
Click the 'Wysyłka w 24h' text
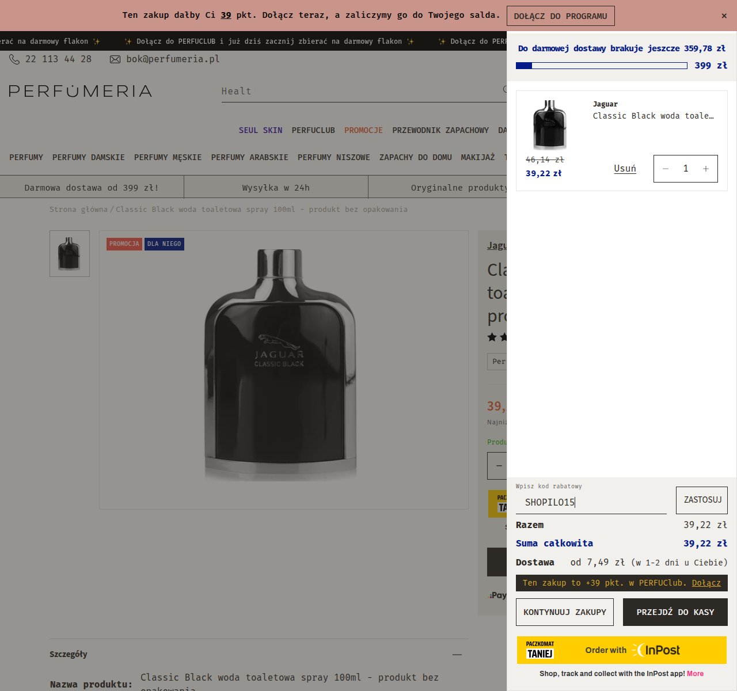tap(276, 188)
